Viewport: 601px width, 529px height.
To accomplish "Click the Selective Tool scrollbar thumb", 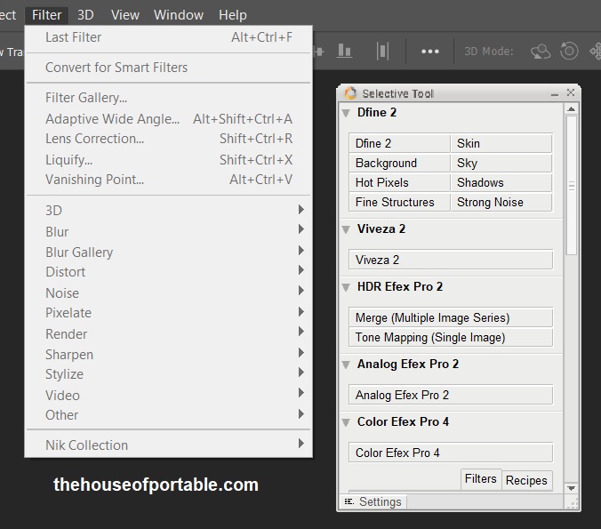I will point(572,185).
